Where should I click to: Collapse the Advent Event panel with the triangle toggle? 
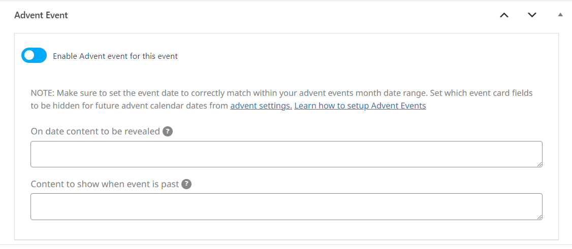coord(560,15)
